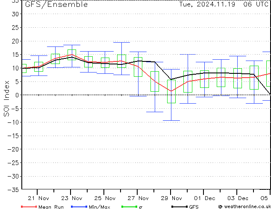Viewport: 271px width, 209px height.
Task: Click the red mean peak at 23 Nov
Action: pyautogui.click(x=72, y=55)
